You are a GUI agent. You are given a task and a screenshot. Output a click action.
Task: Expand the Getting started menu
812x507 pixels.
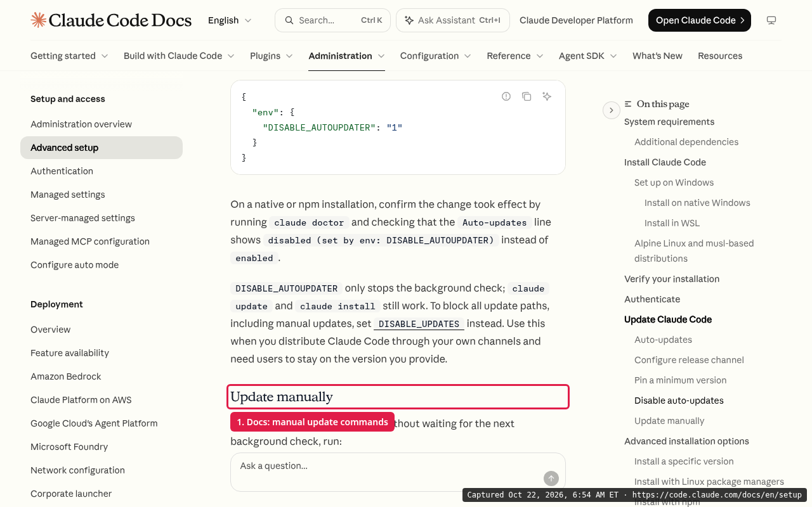(69, 56)
